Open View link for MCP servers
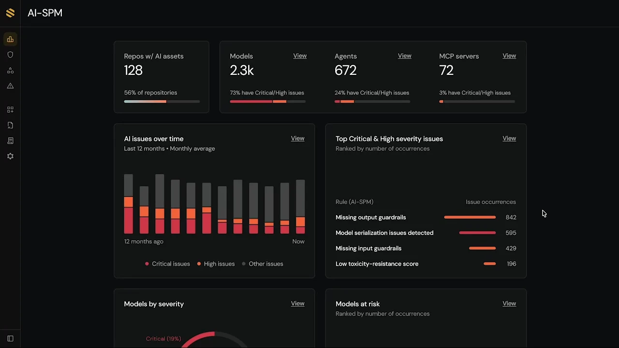 (x=509, y=56)
